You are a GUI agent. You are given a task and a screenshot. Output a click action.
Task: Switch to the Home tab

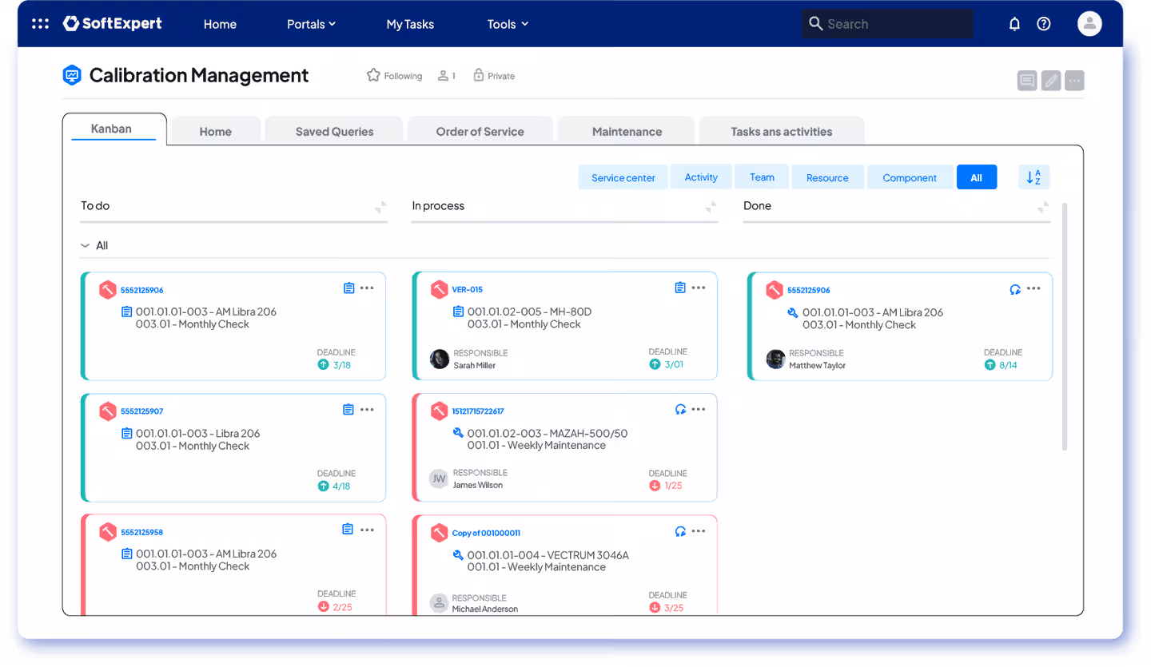point(215,131)
